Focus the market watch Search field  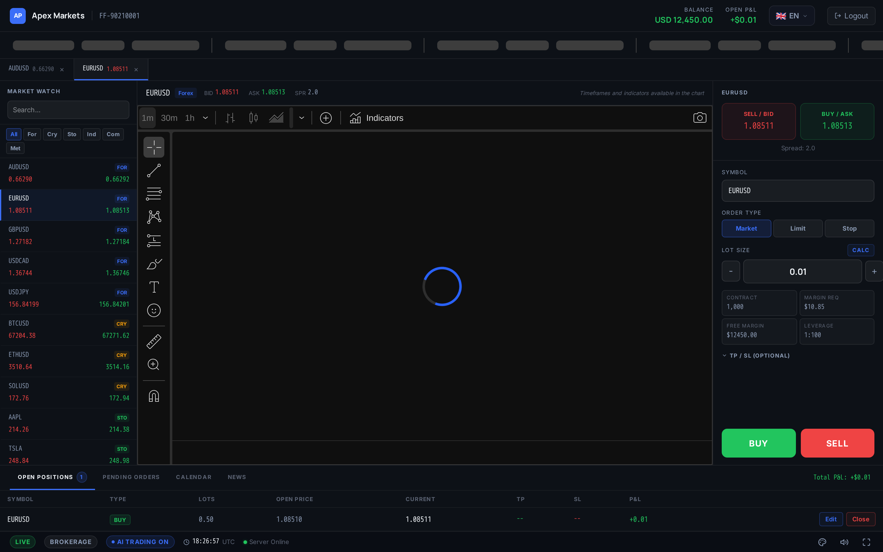68,109
